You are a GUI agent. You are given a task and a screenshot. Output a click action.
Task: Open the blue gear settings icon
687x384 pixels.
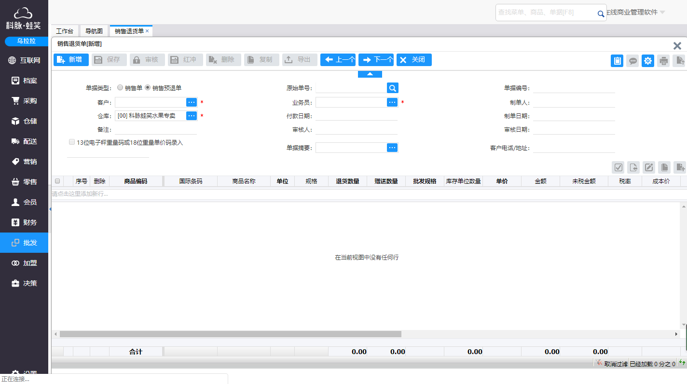(x=648, y=61)
